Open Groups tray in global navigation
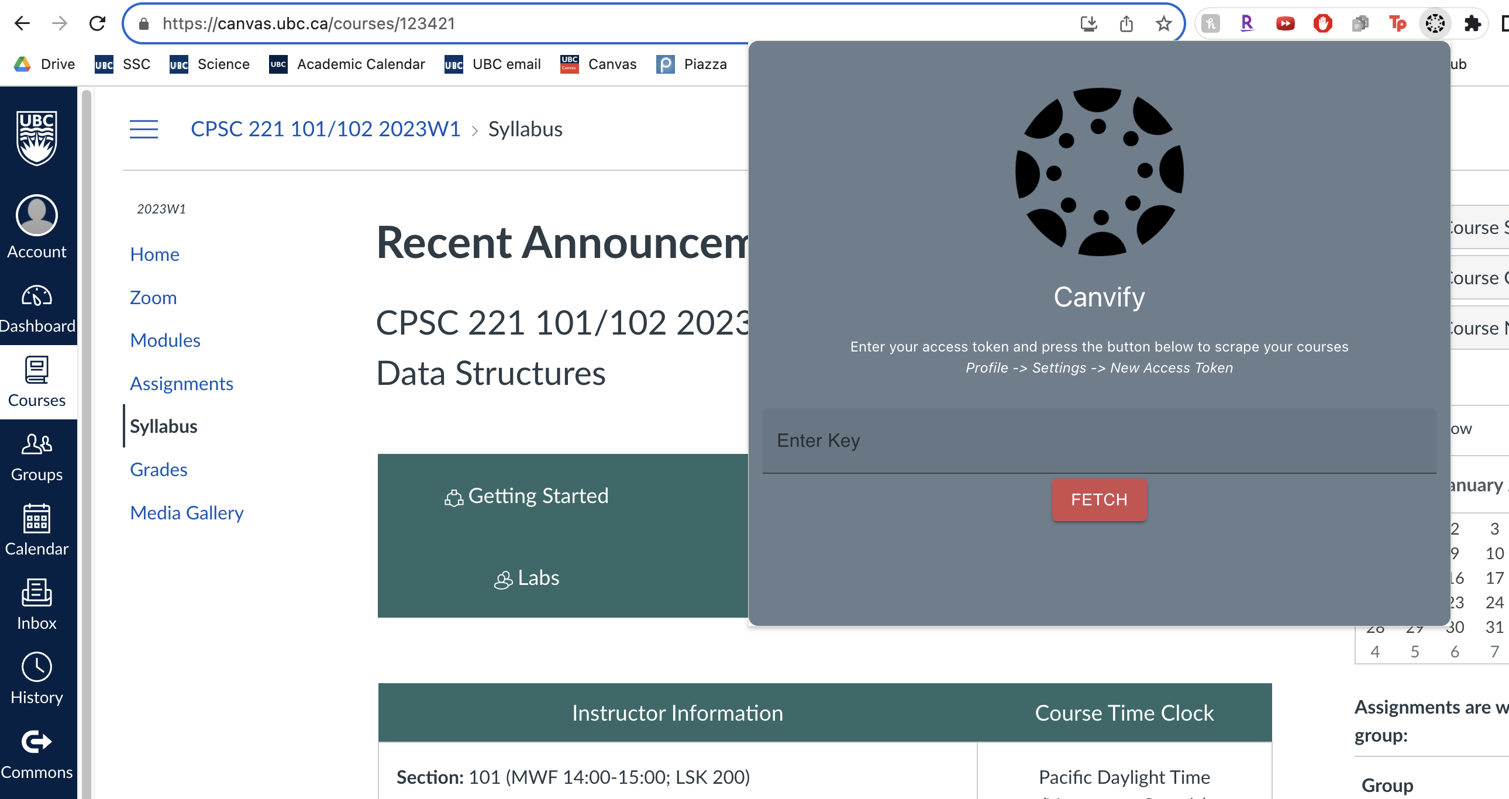1509x799 pixels. point(37,457)
